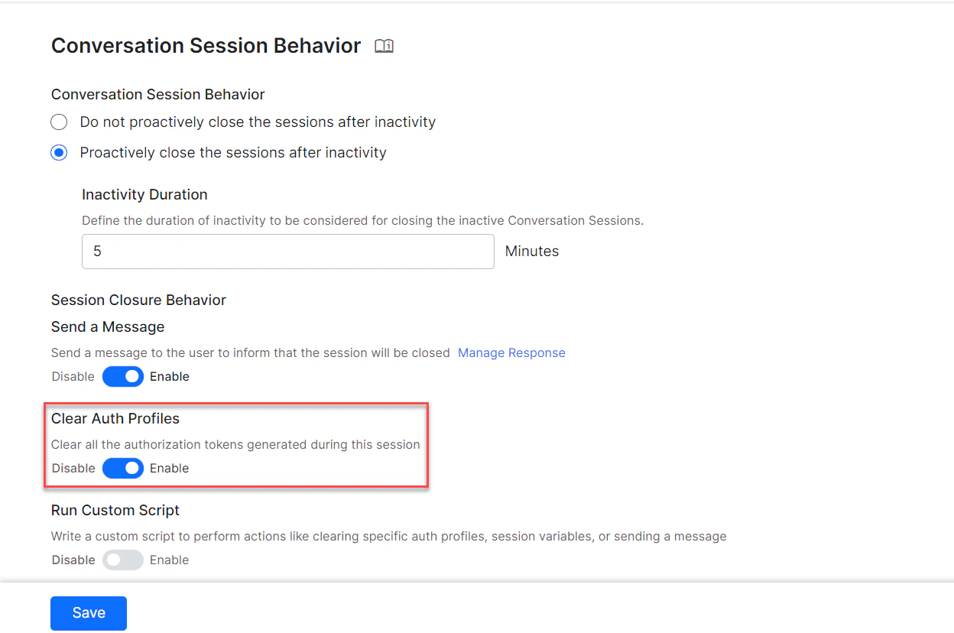Click 'Enable' label beside Run Custom Script
Image resolution: width=954 pixels, height=633 pixels.
click(169, 560)
